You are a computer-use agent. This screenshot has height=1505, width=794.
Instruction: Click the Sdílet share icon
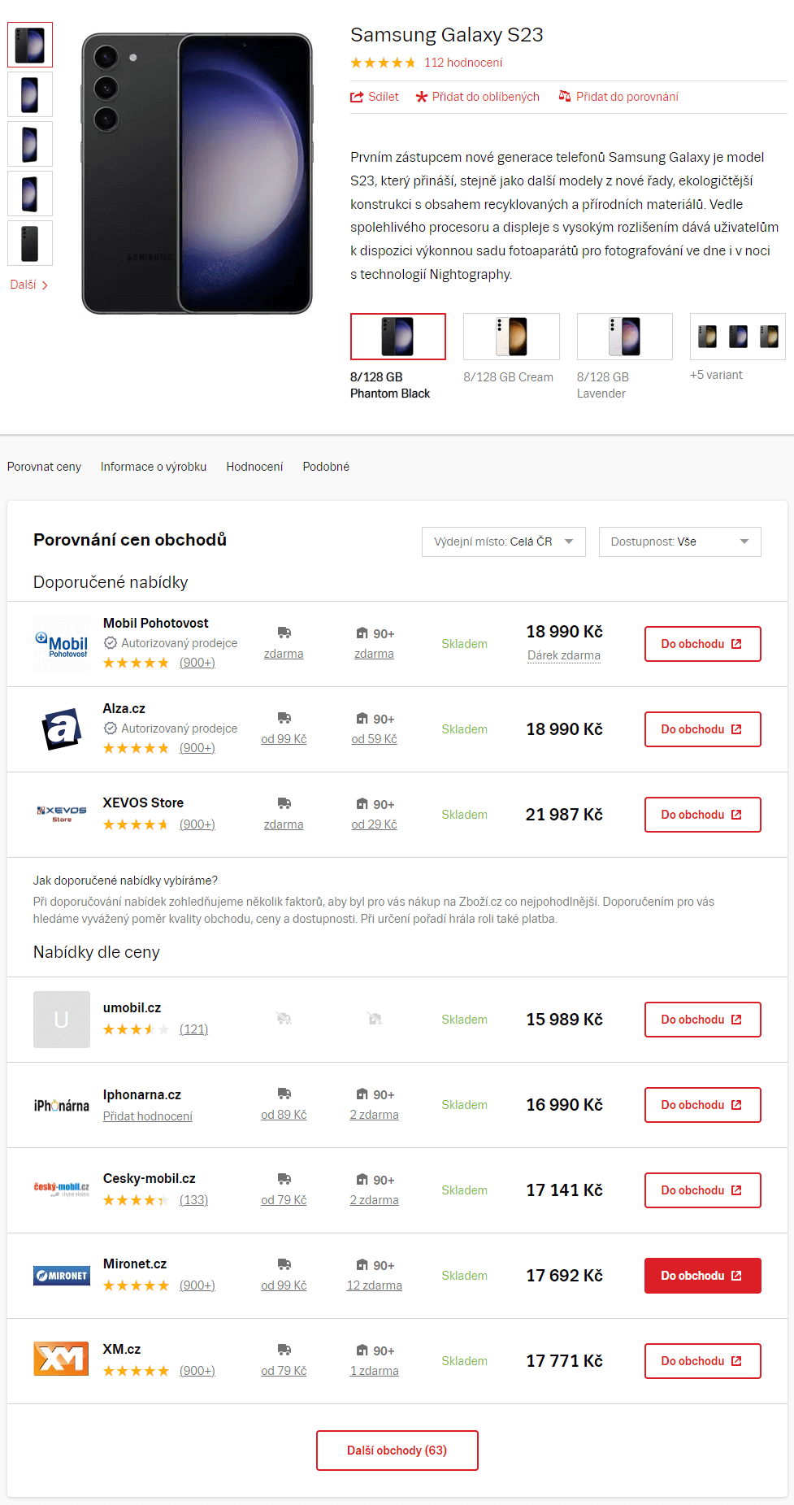tap(357, 97)
